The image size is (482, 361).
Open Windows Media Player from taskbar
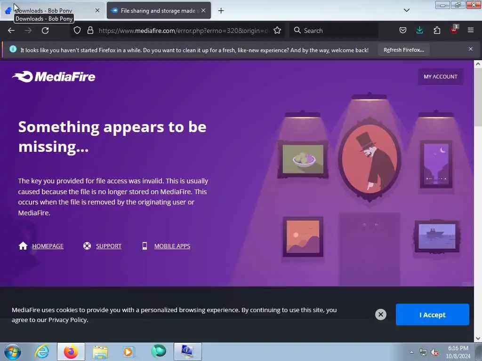[129, 352]
